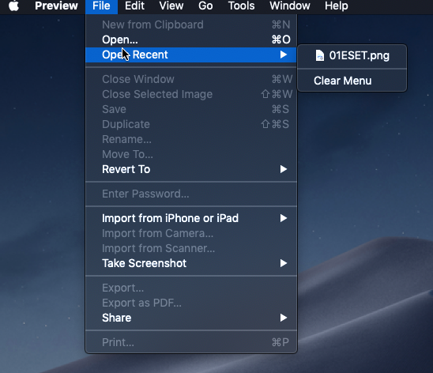Image resolution: width=433 pixels, height=373 pixels.
Task: Click the greyed Import from Camera... item
Action: pos(191,234)
